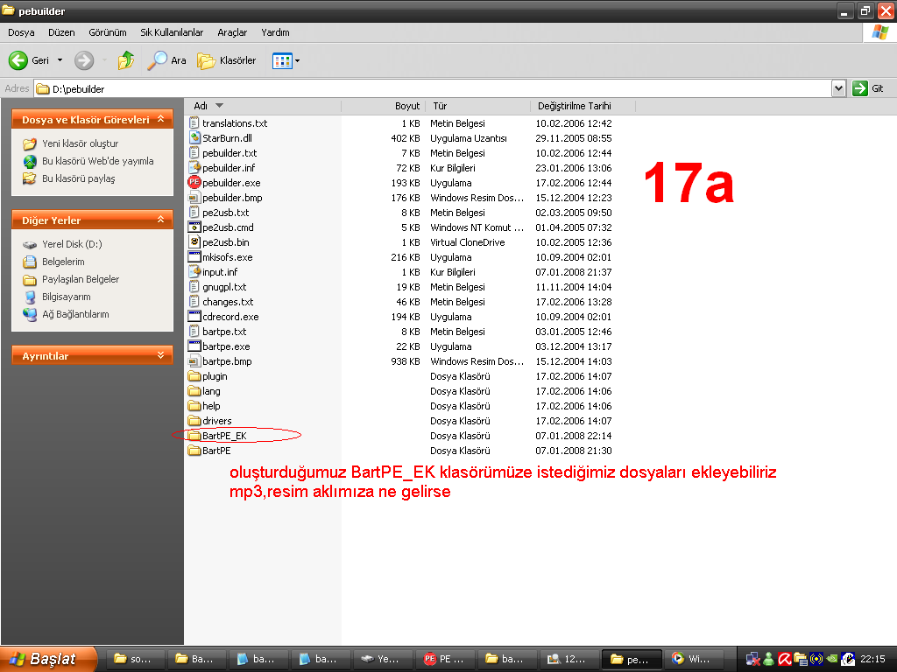The width and height of the screenshot is (897, 672).
Task: Open the Görünüm menu
Action: click(108, 32)
